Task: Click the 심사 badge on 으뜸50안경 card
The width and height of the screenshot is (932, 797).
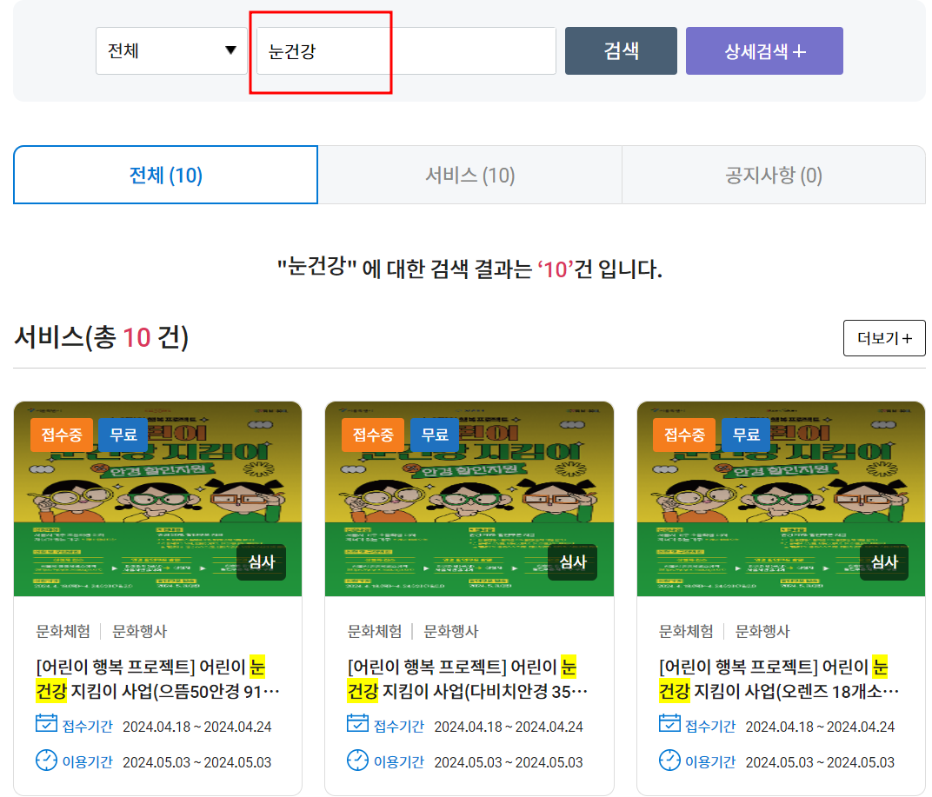Action: point(262,562)
